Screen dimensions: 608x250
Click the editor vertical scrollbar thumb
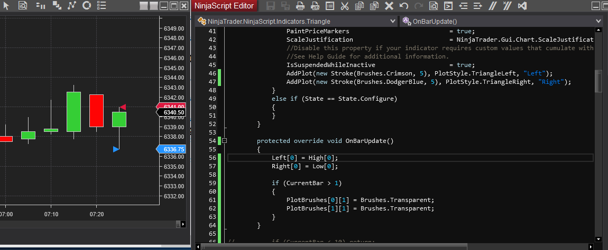pos(598,81)
